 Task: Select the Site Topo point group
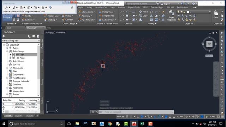pos(20,55)
